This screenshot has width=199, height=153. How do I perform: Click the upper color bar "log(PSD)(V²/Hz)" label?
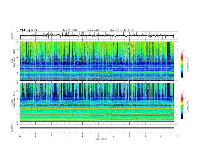point(188,65)
